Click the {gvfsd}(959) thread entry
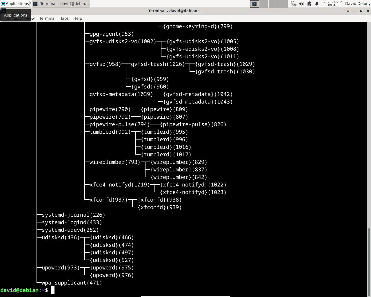 (150, 79)
